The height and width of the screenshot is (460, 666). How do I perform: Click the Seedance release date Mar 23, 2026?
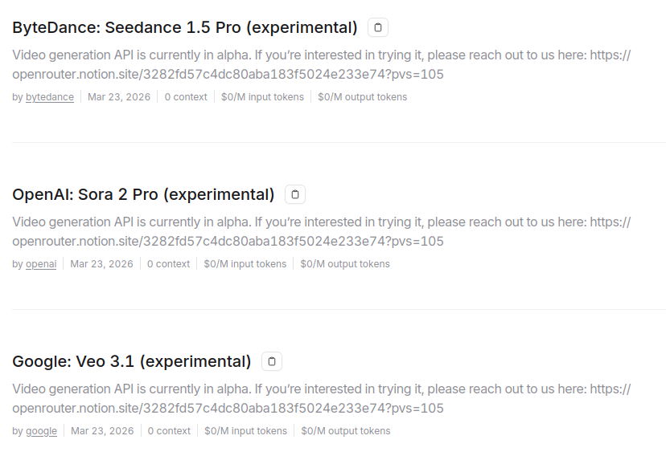pos(119,97)
